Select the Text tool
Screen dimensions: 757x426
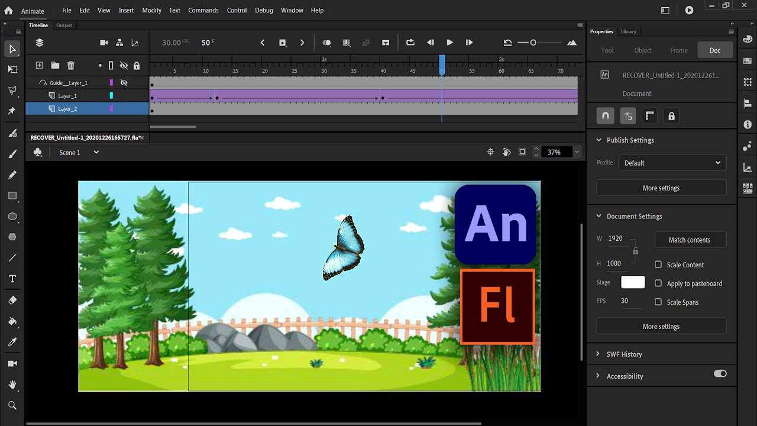(x=12, y=279)
